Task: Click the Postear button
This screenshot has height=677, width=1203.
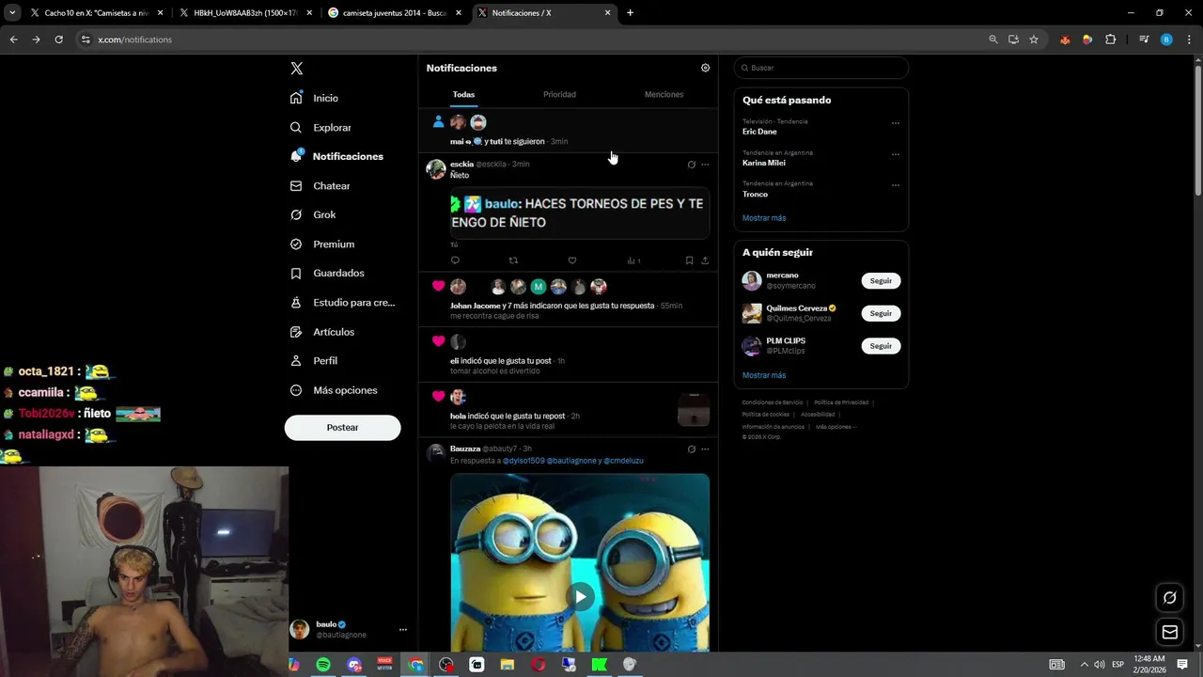Action: pyautogui.click(x=342, y=427)
